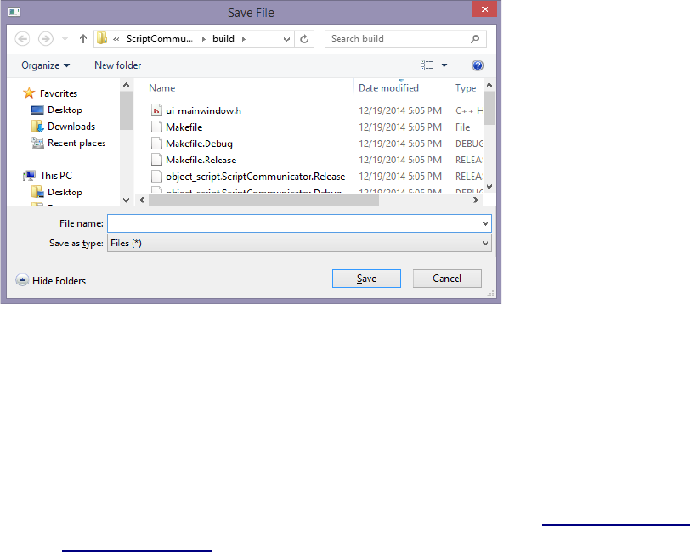The image size is (690, 552).
Task: Select the build path segment
Action: coord(223,39)
